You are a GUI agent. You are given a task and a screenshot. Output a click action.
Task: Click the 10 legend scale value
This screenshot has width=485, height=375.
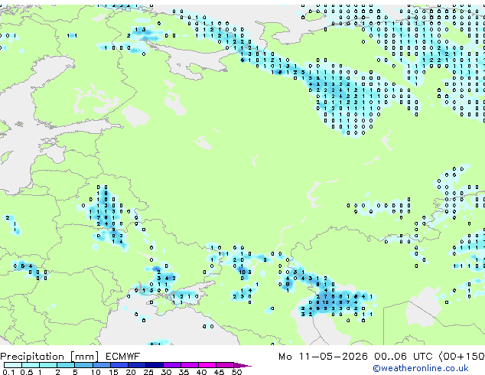pyautogui.click(x=96, y=372)
